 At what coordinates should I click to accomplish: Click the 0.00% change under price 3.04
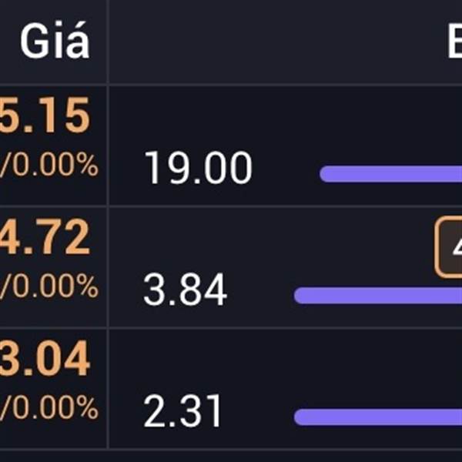pos(49,407)
